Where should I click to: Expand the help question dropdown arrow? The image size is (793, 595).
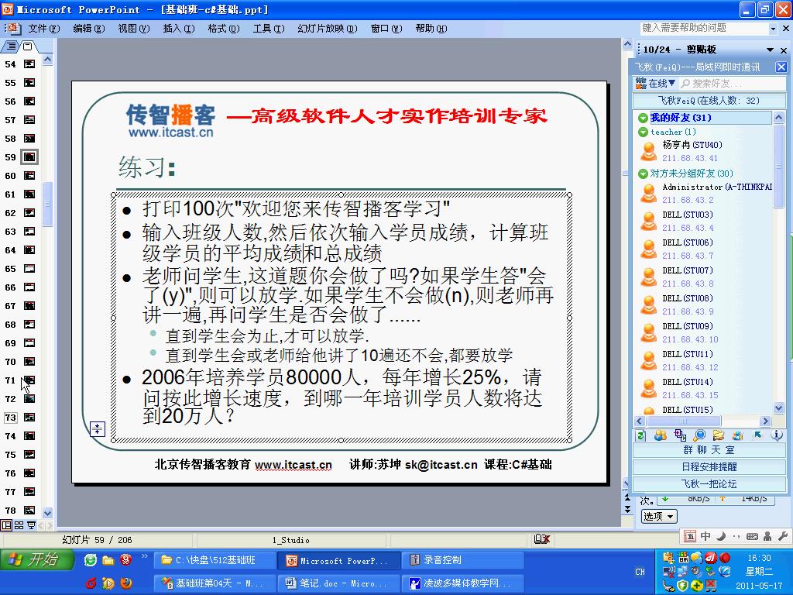click(x=773, y=29)
